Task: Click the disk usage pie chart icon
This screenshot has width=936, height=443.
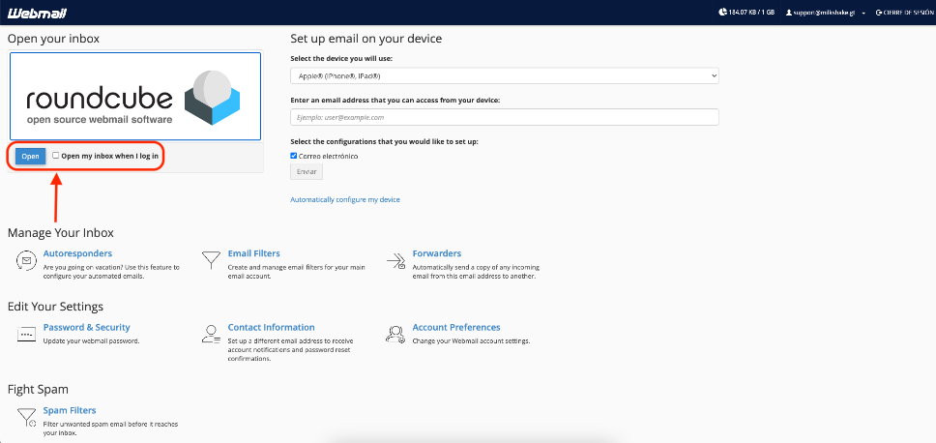Action: click(723, 12)
